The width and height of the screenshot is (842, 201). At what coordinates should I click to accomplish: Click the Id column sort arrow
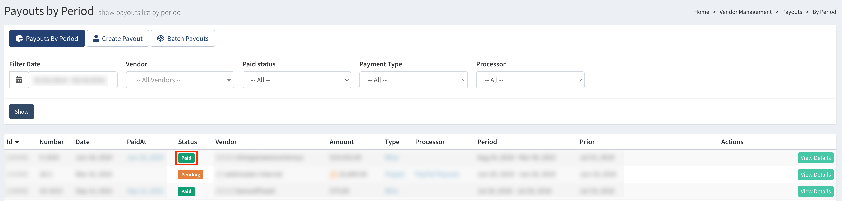coord(17,142)
